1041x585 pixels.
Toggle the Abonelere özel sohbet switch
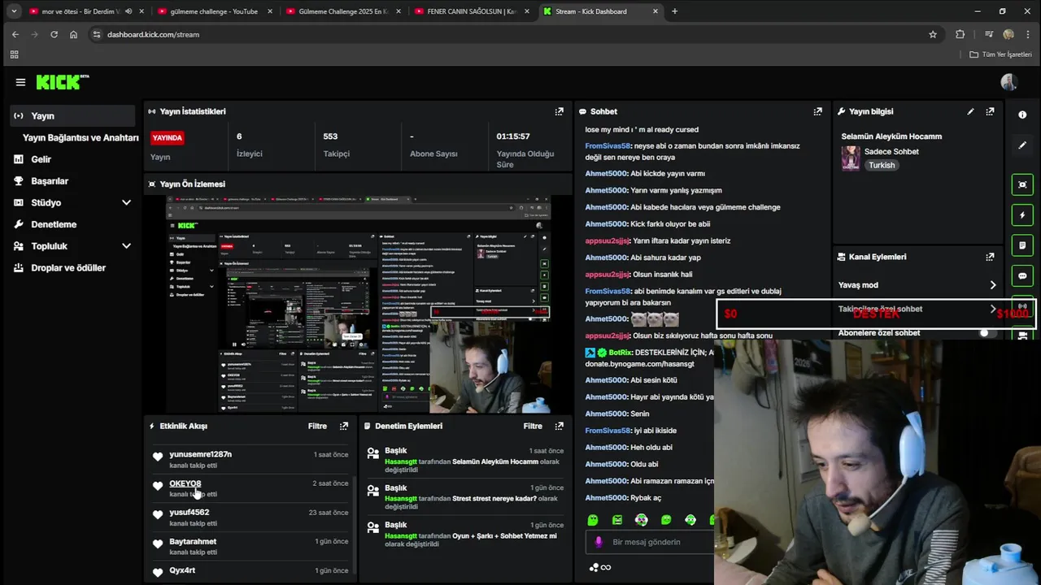pyautogui.click(x=987, y=333)
